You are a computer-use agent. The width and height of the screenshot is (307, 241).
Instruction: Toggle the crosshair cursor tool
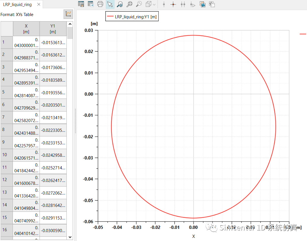(173, 4)
